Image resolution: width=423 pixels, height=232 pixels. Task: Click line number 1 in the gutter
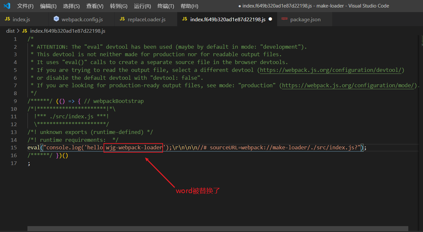[15, 39]
